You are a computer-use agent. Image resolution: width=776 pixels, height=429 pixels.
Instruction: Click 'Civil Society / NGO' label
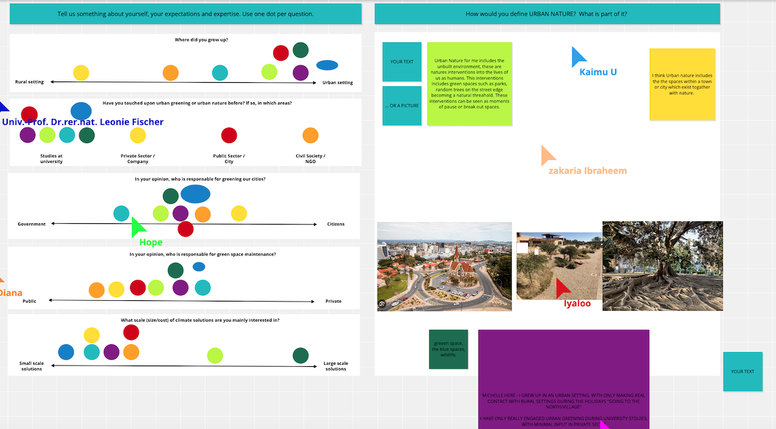(x=310, y=159)
